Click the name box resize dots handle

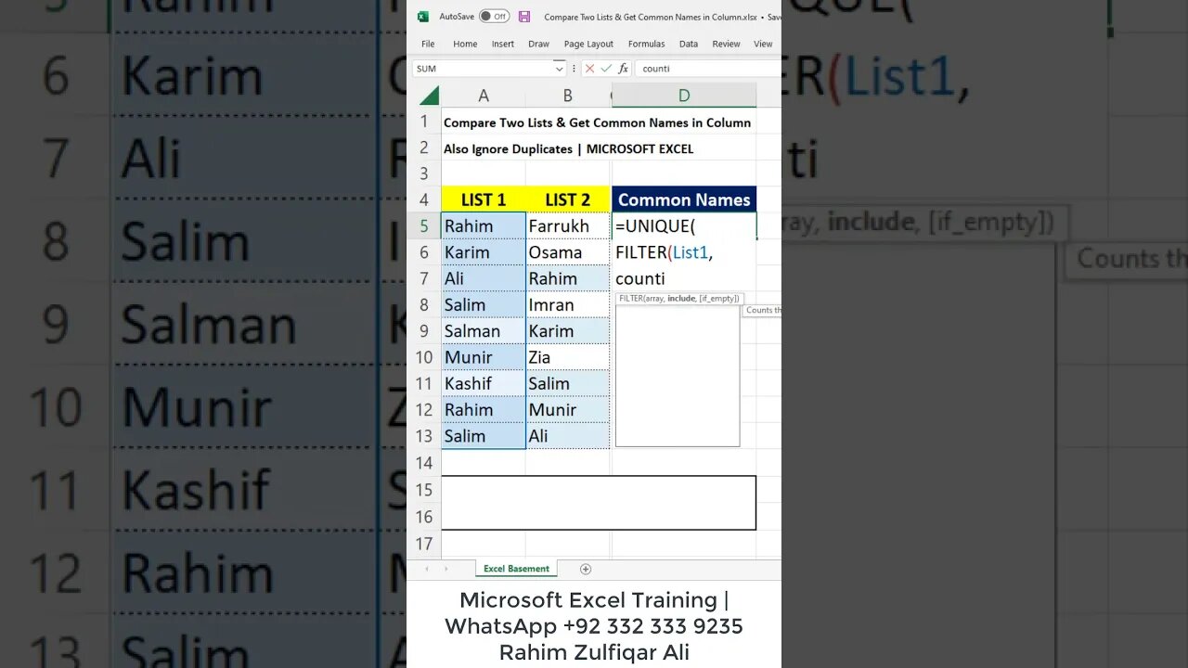point(575,69)
